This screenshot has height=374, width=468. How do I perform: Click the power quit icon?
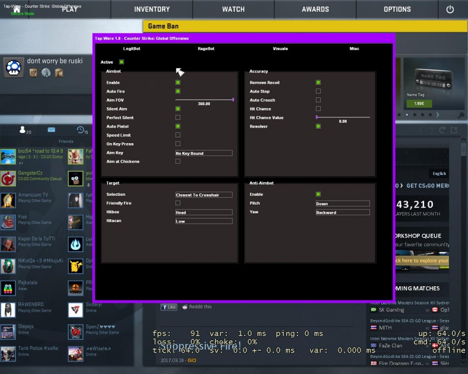(x=449, y=9)
